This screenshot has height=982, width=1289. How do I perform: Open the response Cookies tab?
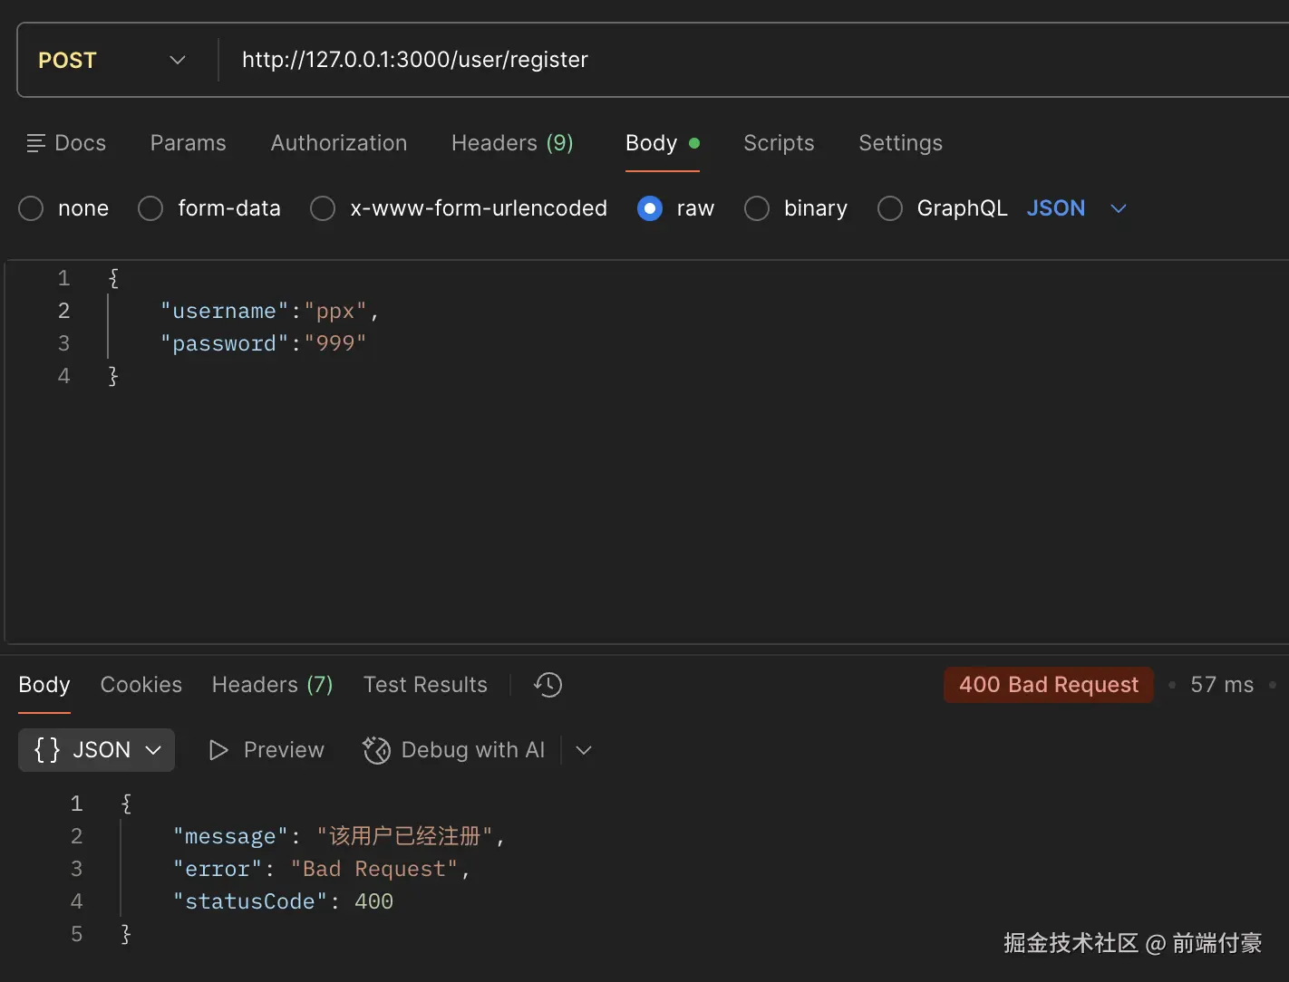coord(141,685)
